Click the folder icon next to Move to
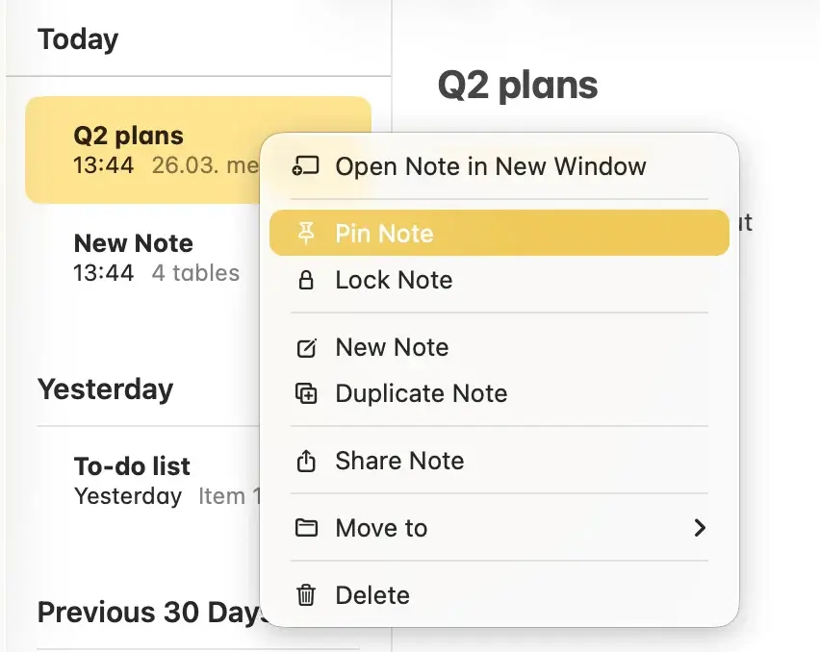820x652 pixels. point(305,528)
